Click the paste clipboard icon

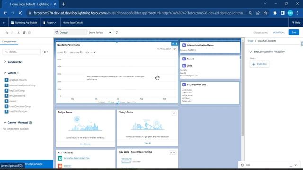point(29,33)
